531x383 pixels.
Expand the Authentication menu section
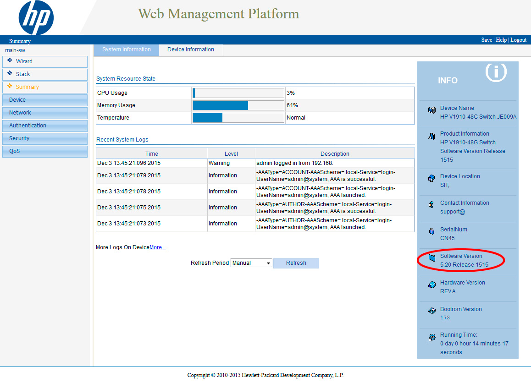[x=44, y=126]
